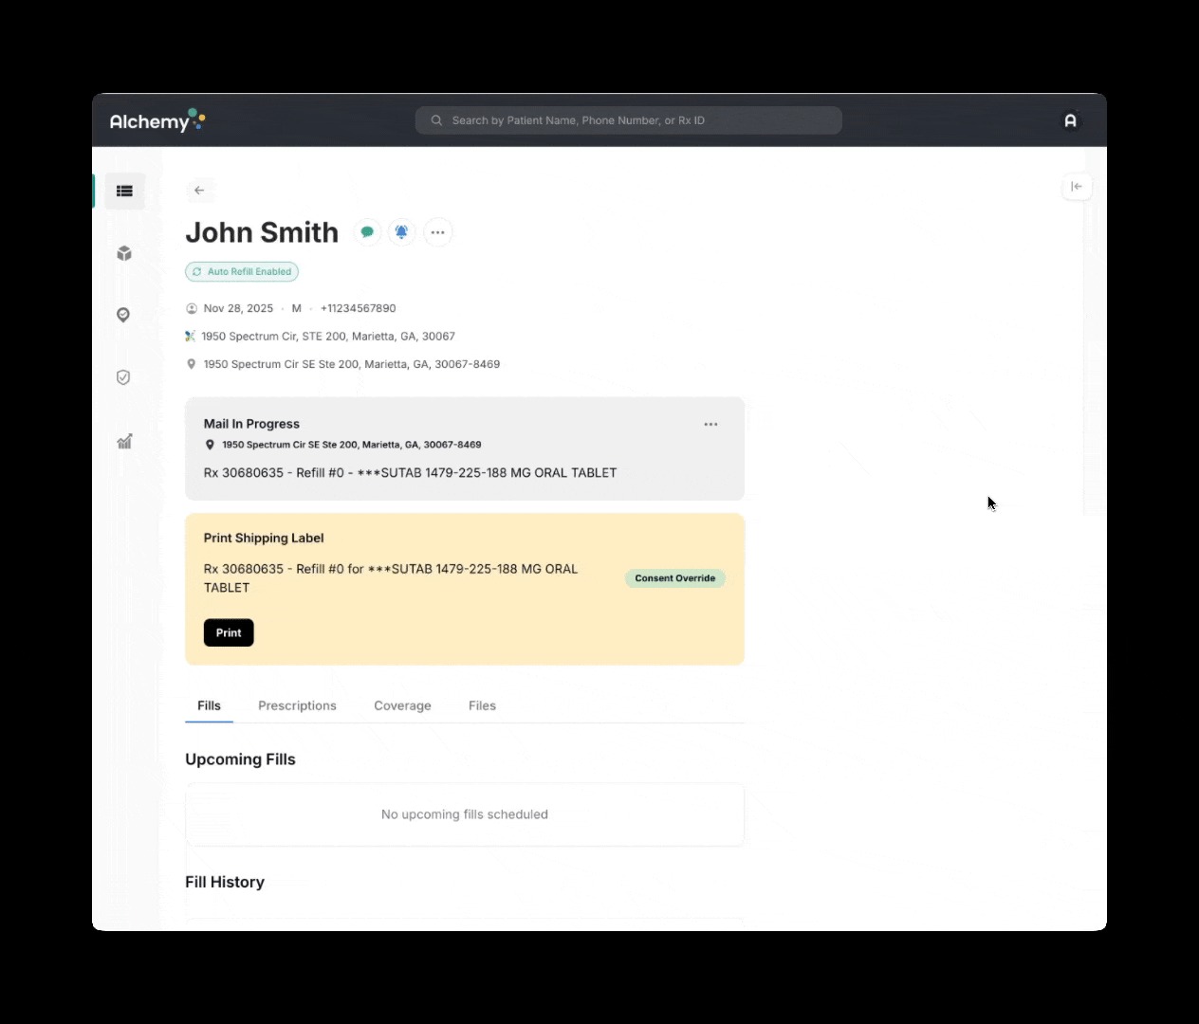Switch to the Prescriptions tab
Image resolution: width=1199 pixels, height=1024 pixels.
click(297, 705)
